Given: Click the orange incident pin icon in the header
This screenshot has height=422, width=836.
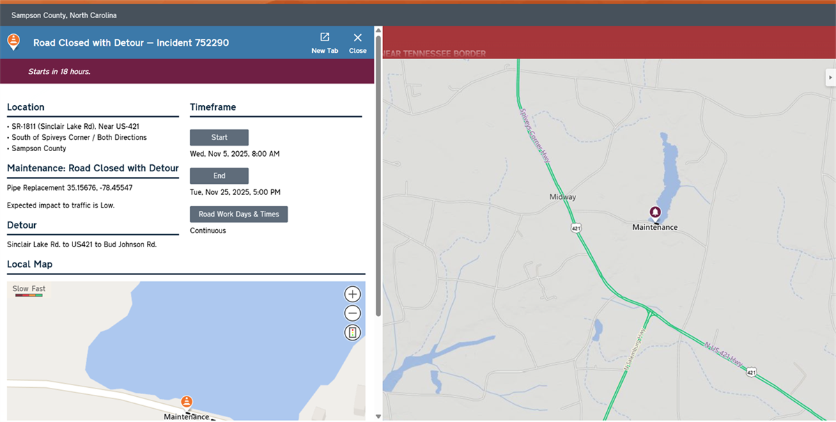Looking at the screenshot, I should pyautogui.click(x=13, y=42).
